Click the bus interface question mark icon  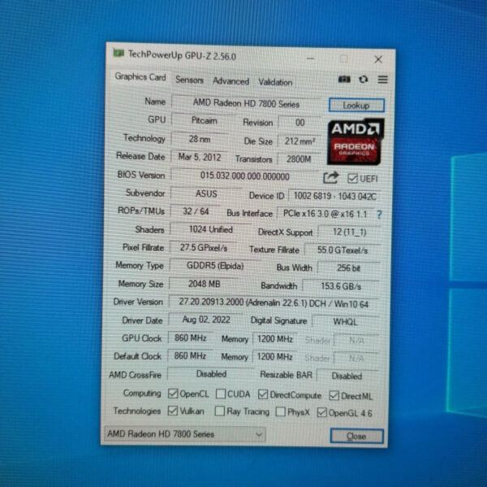tap(379, 214)
